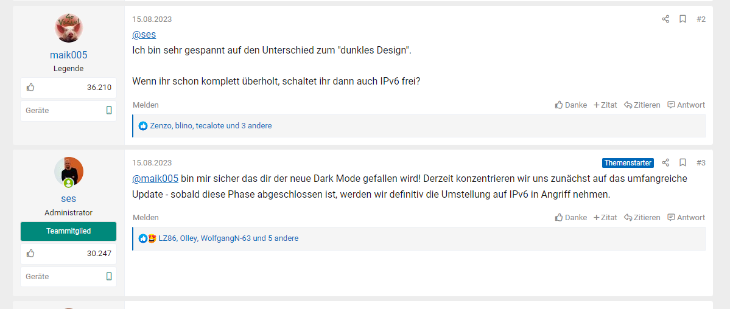
Task: Share post #3 via share icon
Action: [x=665, y=163]
